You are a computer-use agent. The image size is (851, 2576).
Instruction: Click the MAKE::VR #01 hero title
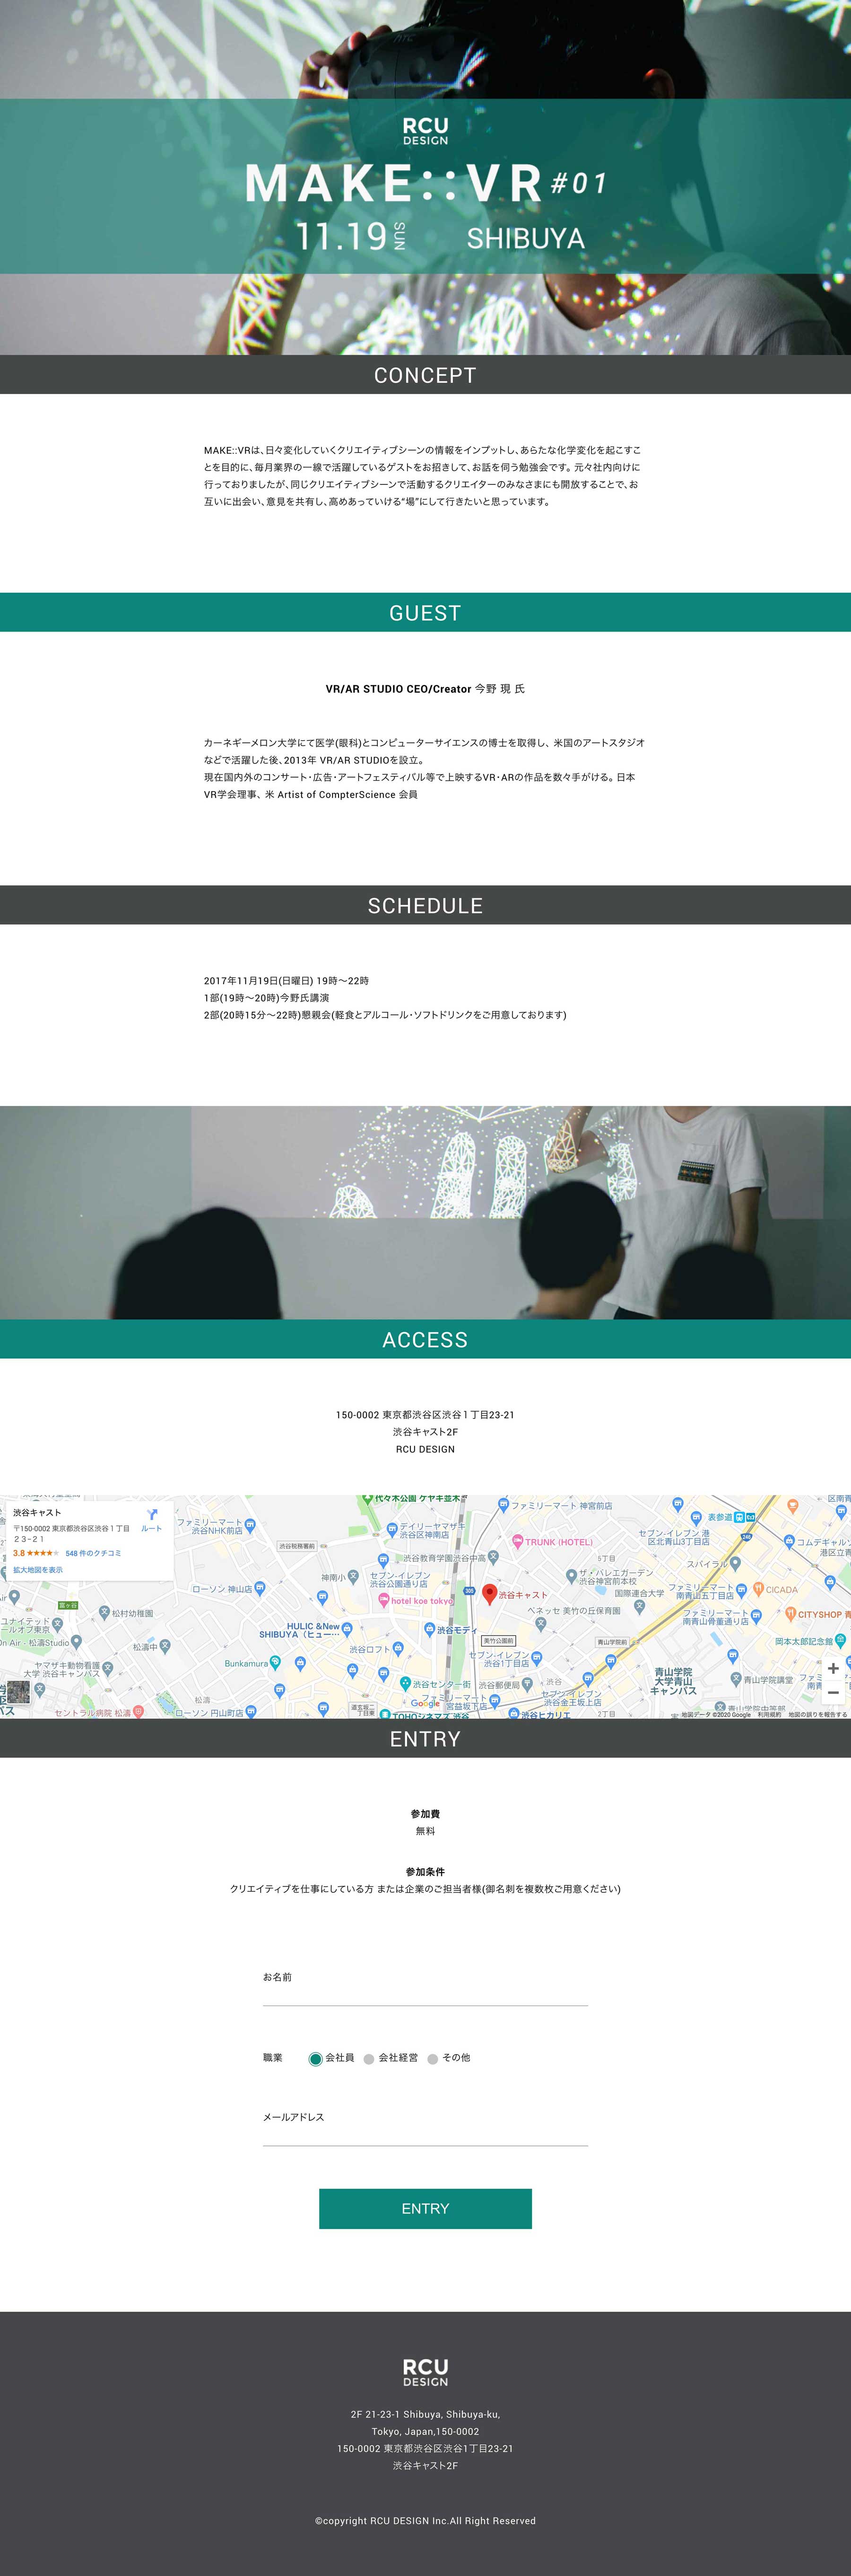tap(425, 183)
